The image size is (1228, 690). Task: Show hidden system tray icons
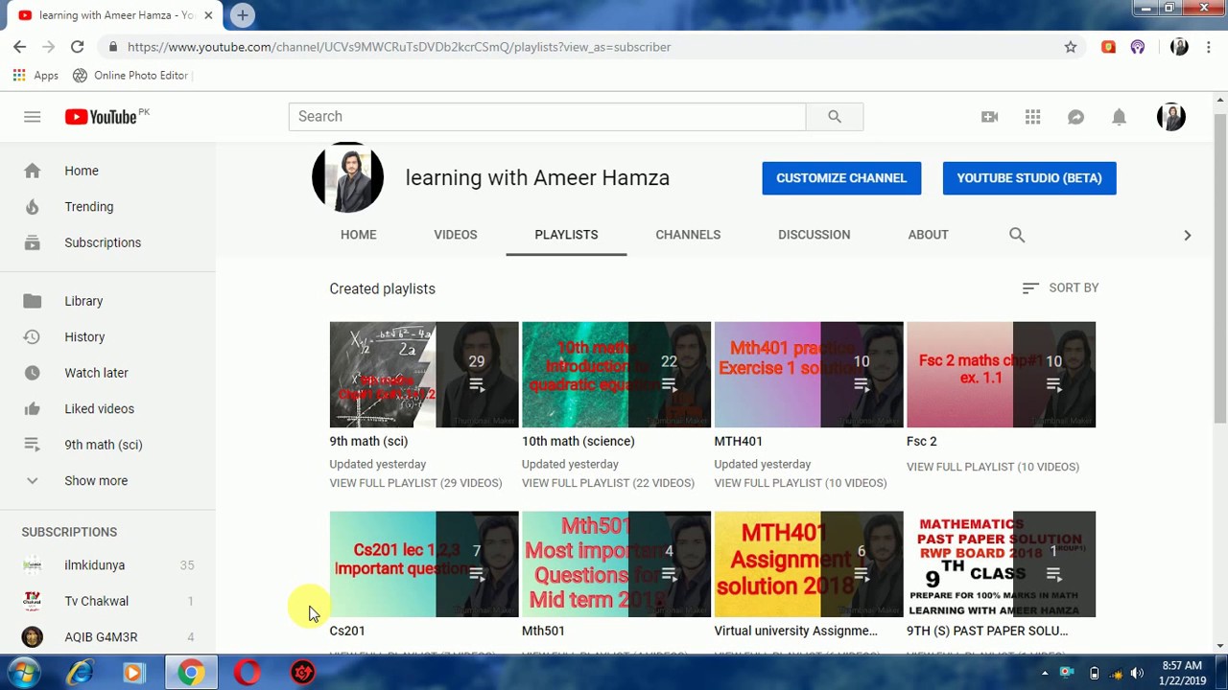pos(1045,673)
